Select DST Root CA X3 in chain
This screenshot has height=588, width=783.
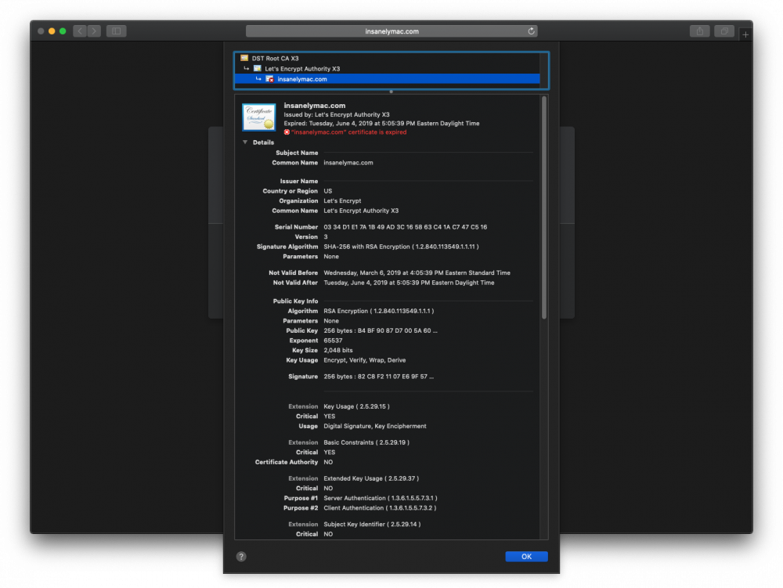coord(387,59)
